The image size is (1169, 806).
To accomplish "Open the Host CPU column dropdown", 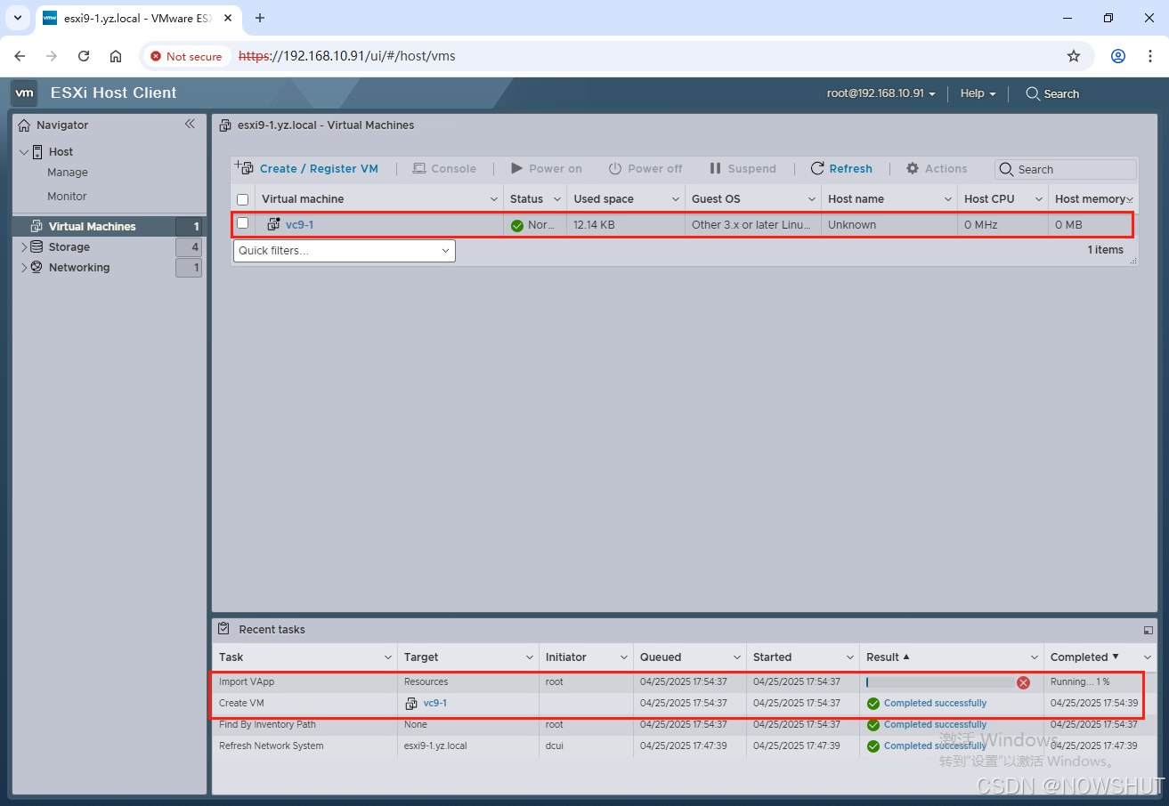I will coord(1039,199).
